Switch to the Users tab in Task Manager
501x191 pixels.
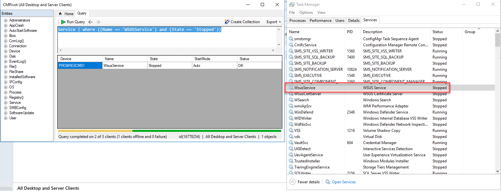click(x=340, y=21)
